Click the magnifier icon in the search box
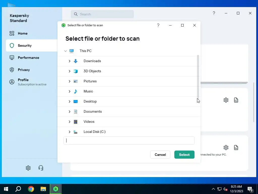The height and width of the screenshot is (194, 258). coord(76,14)
